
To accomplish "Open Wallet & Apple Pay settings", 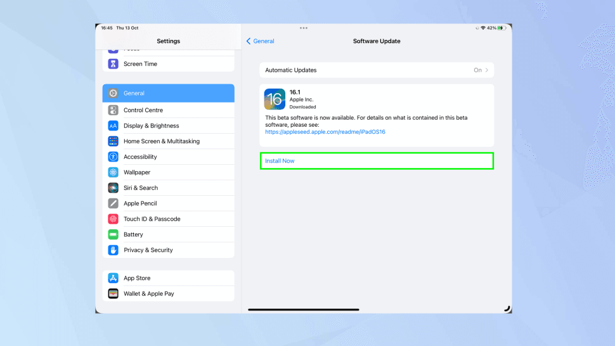I will tap(168, 293).
